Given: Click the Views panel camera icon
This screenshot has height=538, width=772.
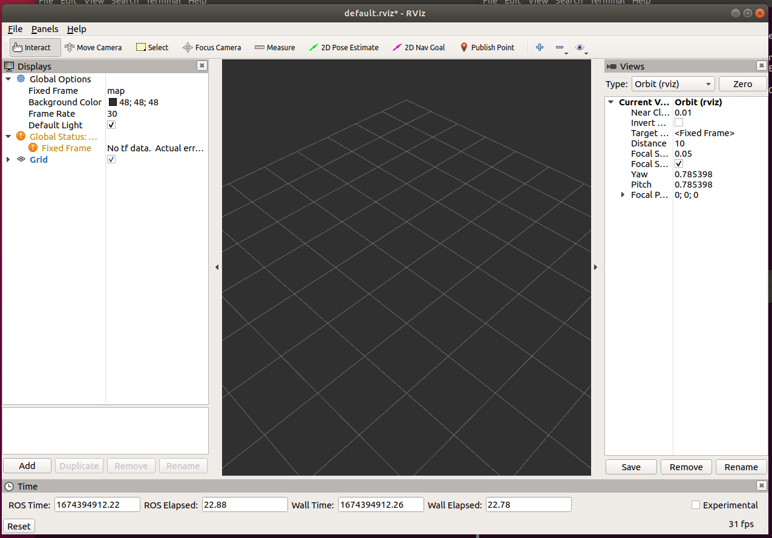Looking at the screenshot, I should pos(612,67).
